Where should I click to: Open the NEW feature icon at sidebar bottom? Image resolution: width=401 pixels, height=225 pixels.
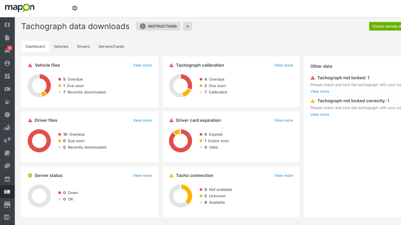(7, 217)
